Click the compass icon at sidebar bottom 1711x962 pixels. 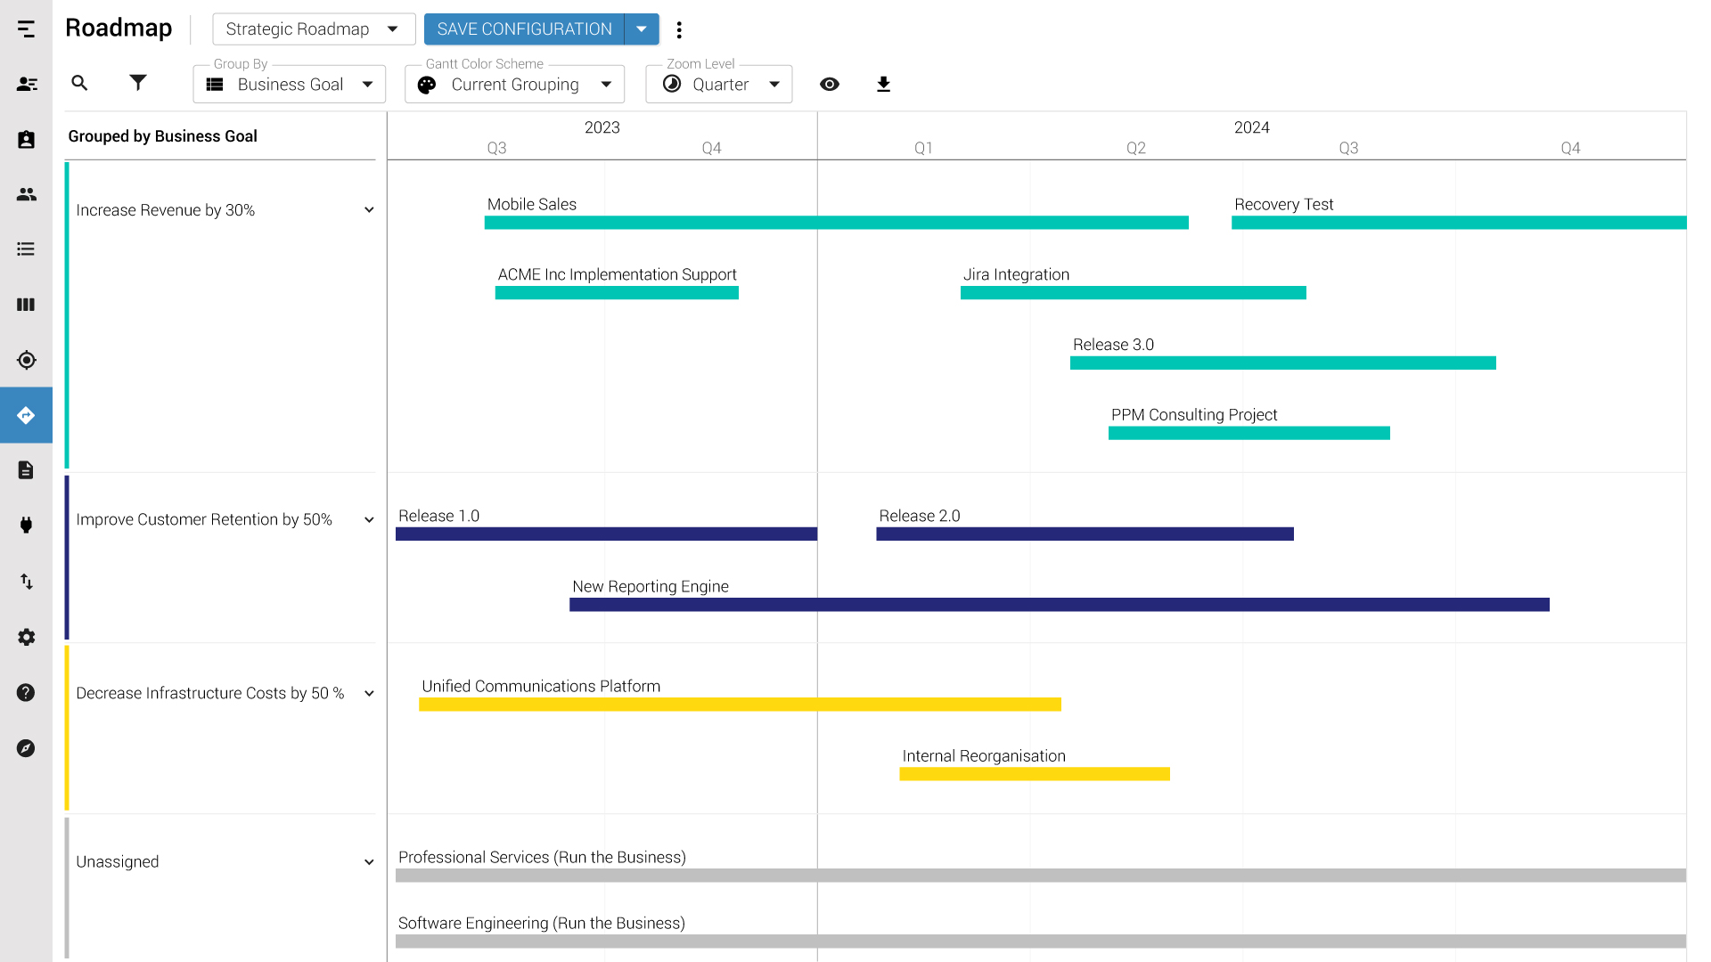[x=26, y=748]
